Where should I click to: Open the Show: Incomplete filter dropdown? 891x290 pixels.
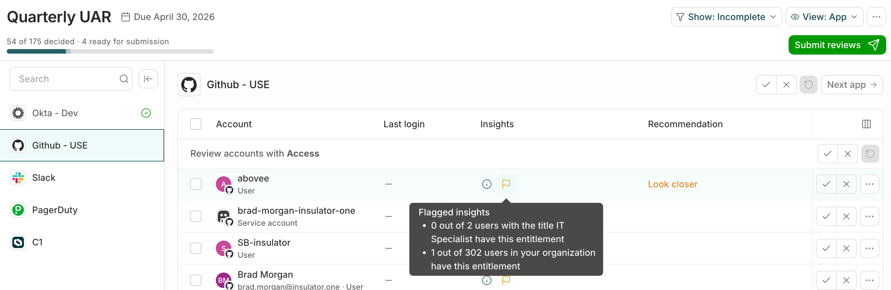(726, 17)
